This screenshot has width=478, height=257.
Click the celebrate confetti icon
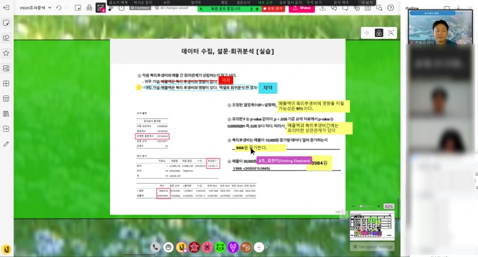111,8
